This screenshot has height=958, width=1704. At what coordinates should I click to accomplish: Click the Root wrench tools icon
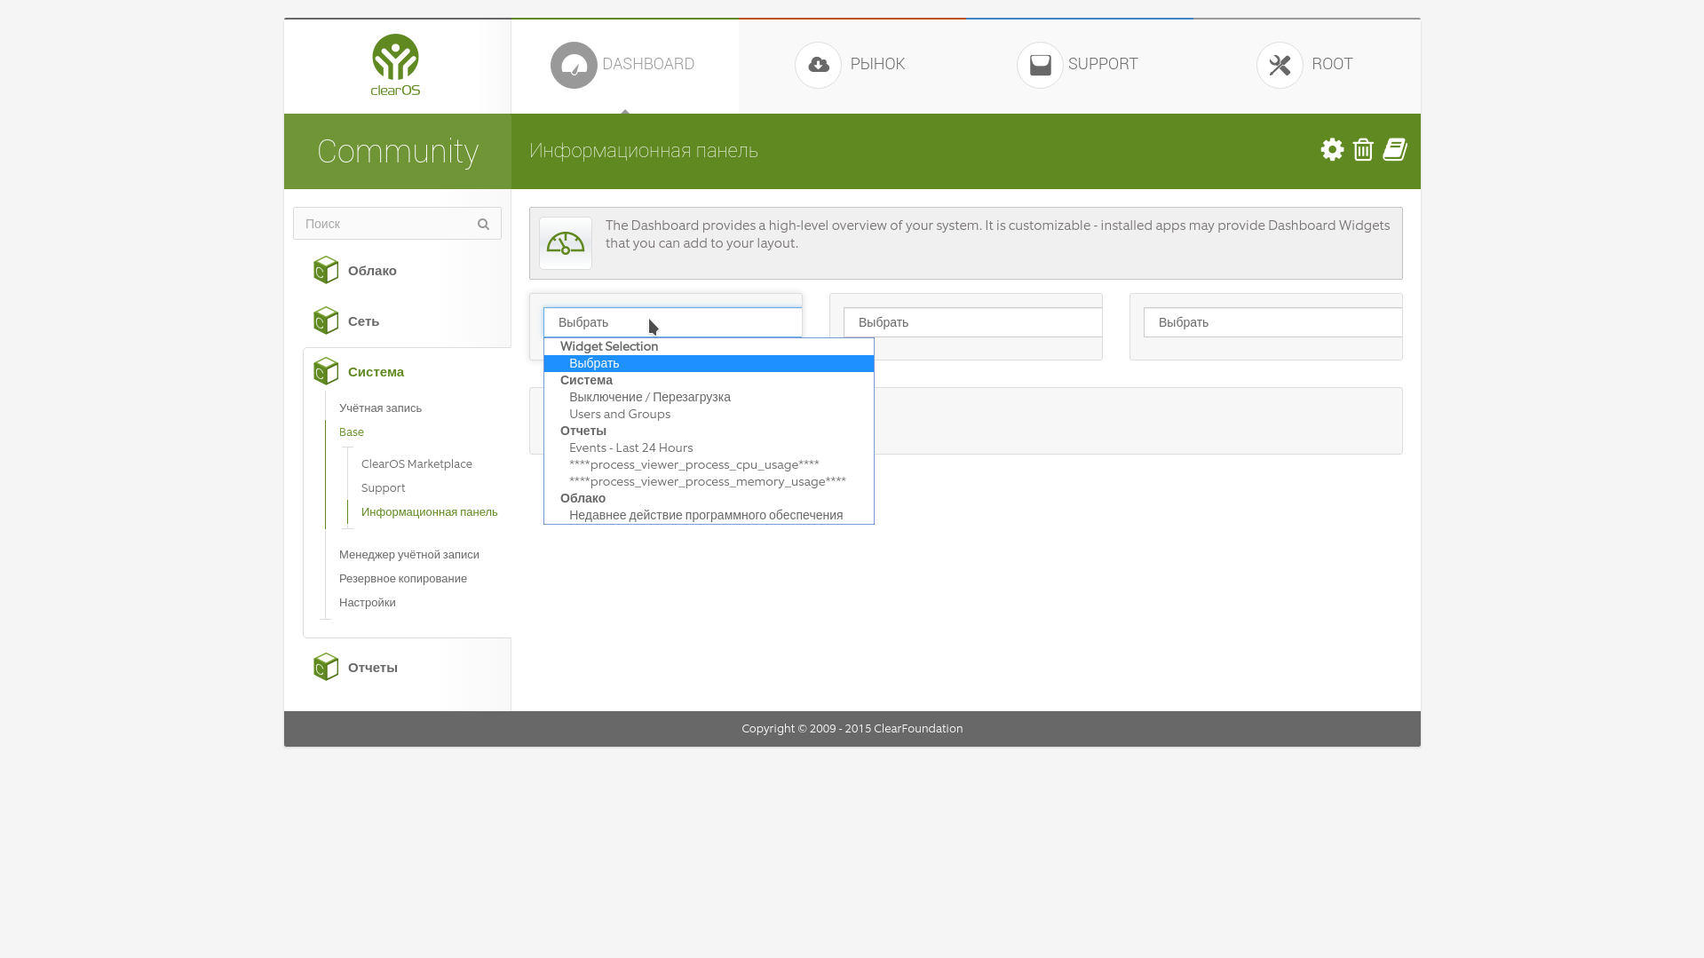[x=1280, y=65]
